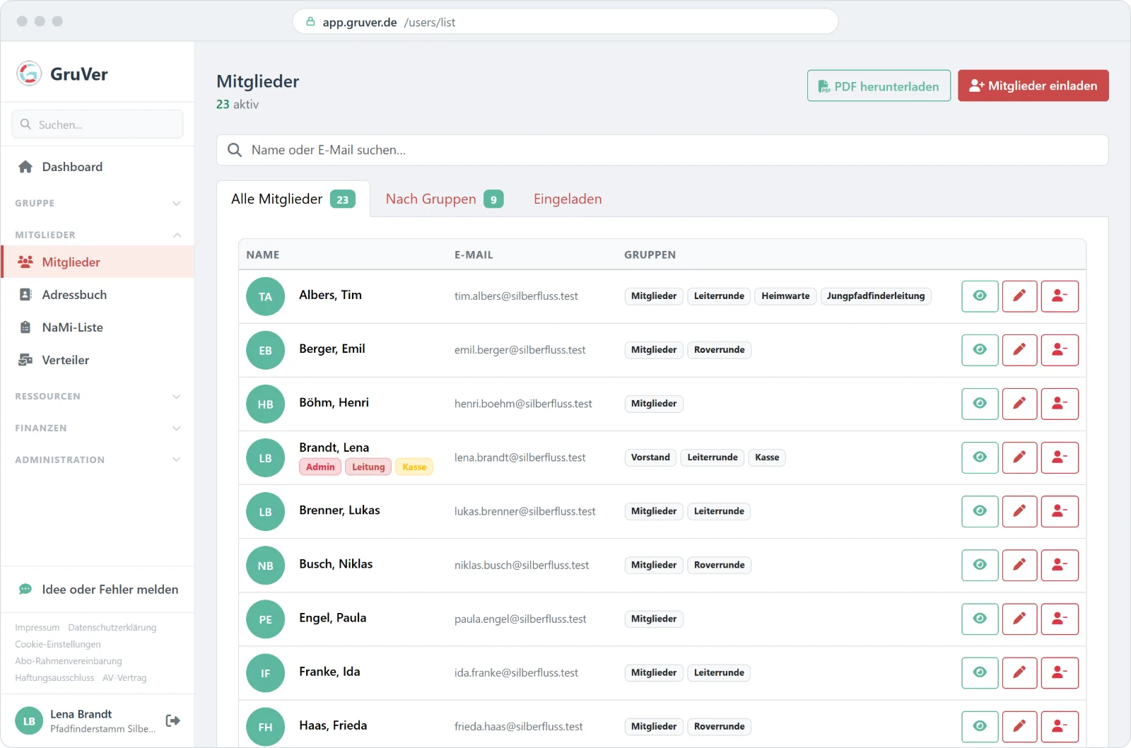Click the Jungpfadfinderleitung group tag for Albers, Tim

point(875,296)
